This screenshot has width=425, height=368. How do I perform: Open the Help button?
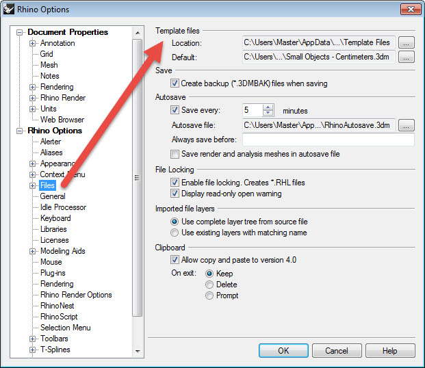pos(390,351)
